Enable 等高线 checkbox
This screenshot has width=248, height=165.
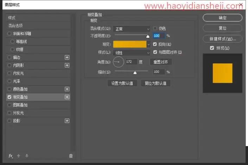pyautogui.click(x=12, y=42)
